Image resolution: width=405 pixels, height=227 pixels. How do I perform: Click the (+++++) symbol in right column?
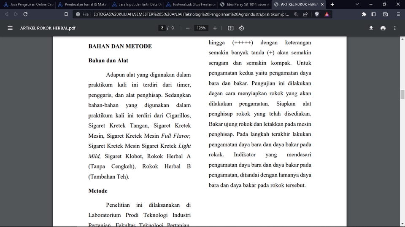click(243, 43)
